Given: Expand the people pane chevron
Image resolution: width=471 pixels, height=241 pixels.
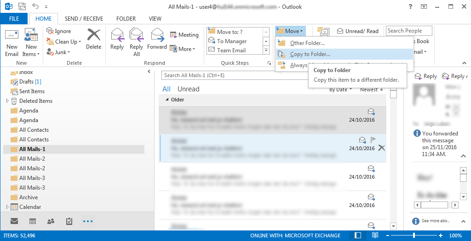Looking at the screenshot, I should click(x=463, y=221).
